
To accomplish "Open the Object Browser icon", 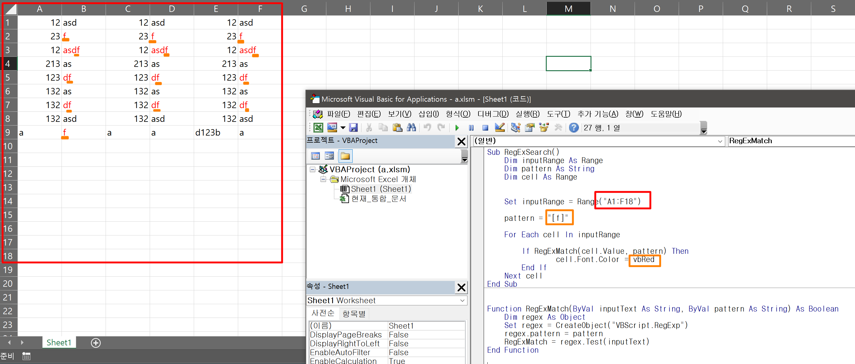I will click(x=544, y=128).
